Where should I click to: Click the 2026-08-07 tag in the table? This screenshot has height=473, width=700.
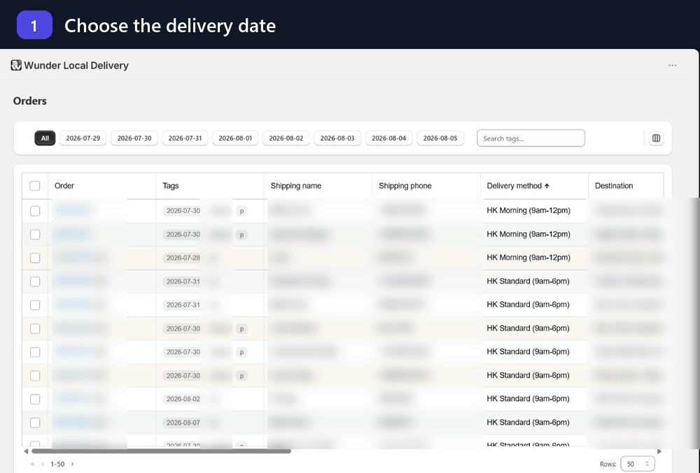pyautogui.click(x=183, y=423)
